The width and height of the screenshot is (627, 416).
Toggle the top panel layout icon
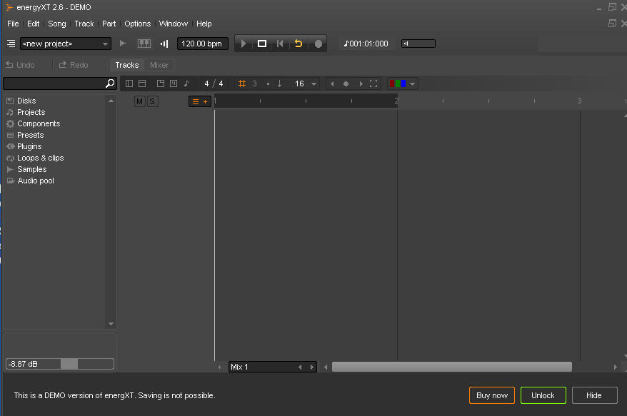click(142, 83)
